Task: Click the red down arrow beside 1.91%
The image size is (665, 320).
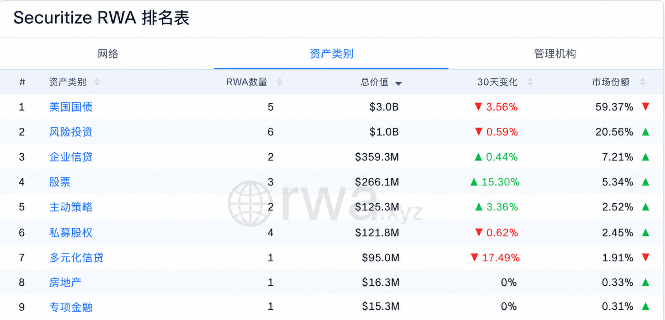Action: tap(646, 257)
